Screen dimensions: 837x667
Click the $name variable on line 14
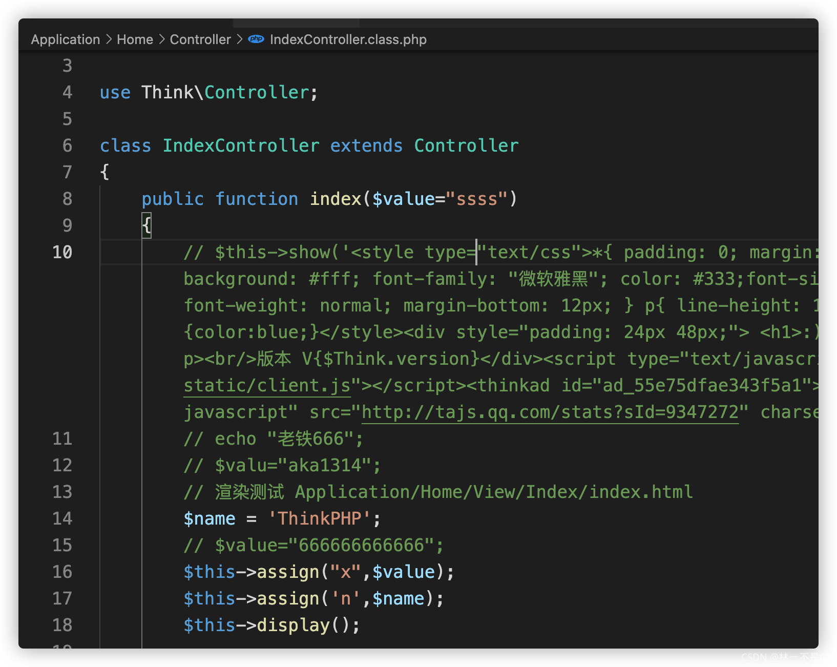point(210,519)
